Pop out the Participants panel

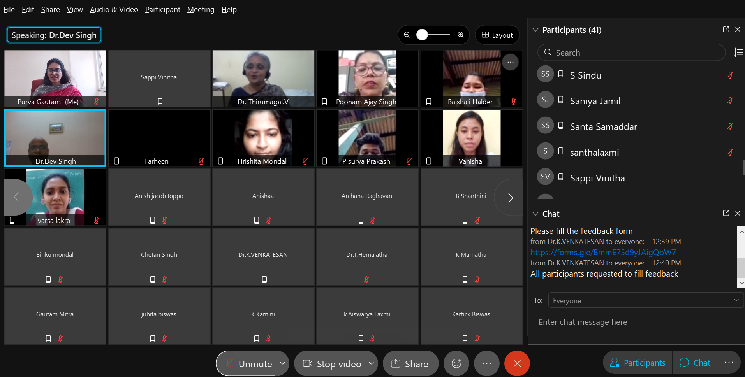pyautogui.click(x=726, y=30)
